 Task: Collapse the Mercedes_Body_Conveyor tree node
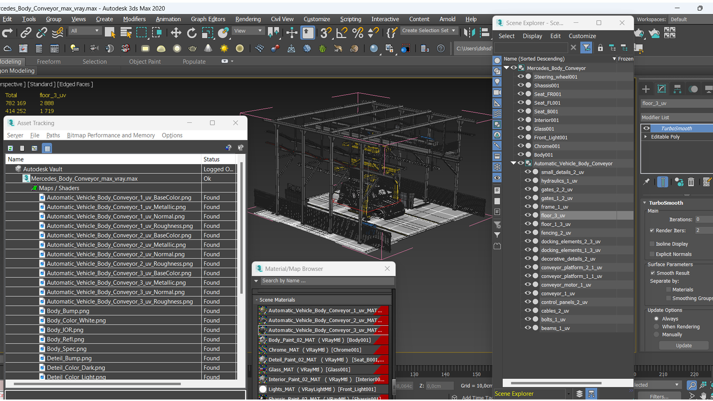point(506,68)
